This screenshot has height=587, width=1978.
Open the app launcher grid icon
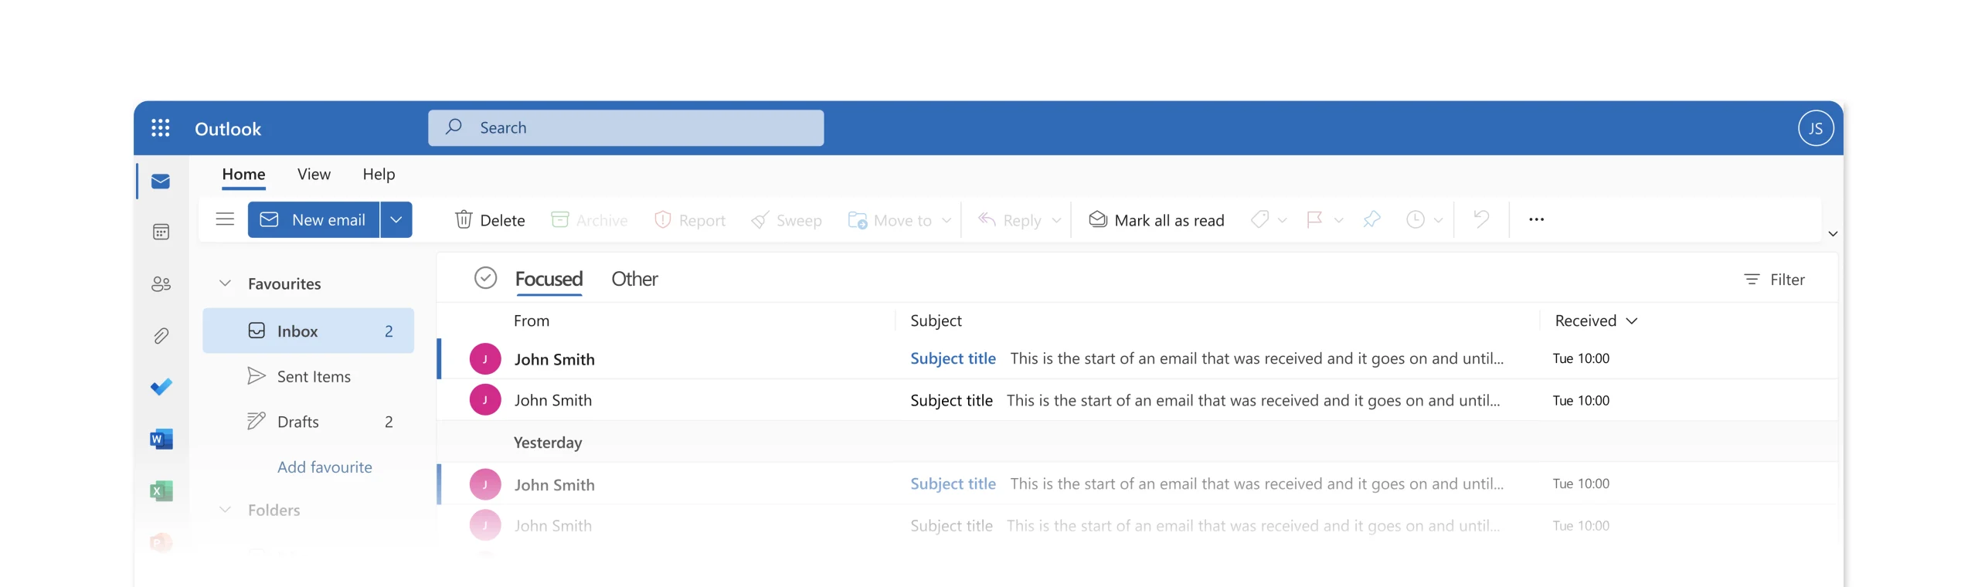pyautogui.click(x=160, y=128)
